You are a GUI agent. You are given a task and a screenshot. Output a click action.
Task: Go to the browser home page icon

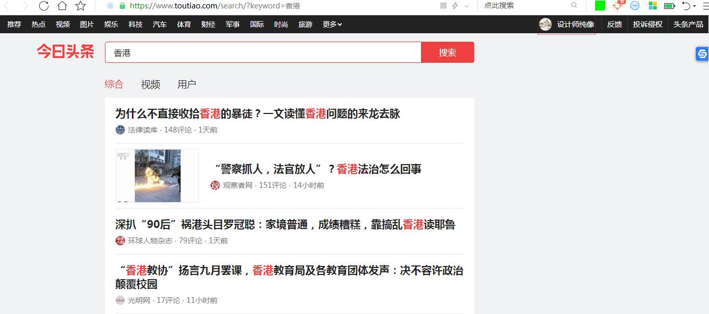pyautogui.click(x=62, y=6)
